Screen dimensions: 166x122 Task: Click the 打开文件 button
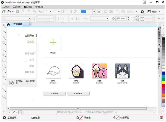click(55, 94)
